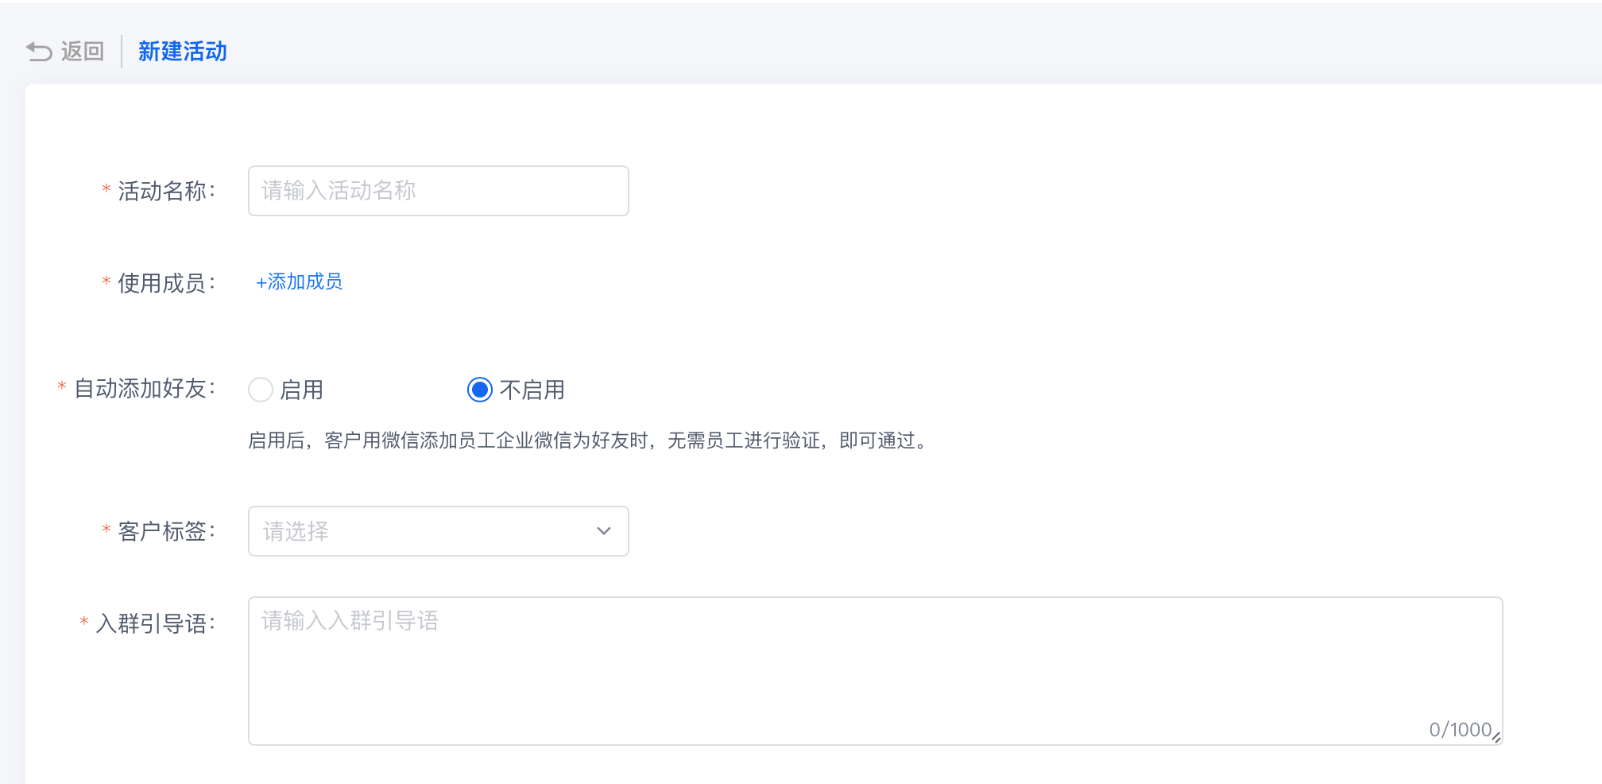The width and height of the screenshot is (1602, 784).
Task: Click the 活动名称 label
Action: pos(167,191)
